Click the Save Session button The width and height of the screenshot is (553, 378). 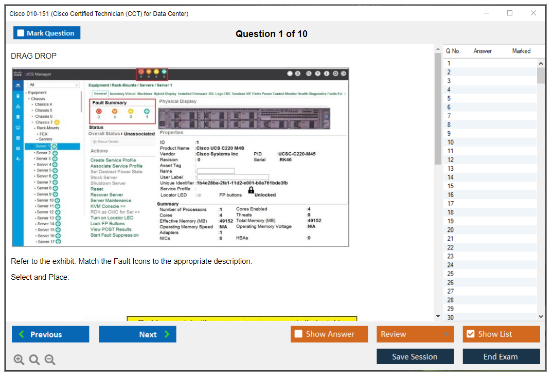pos(415,356)
